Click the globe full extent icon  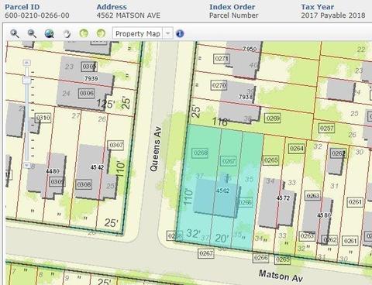click(x=49, y=33)
